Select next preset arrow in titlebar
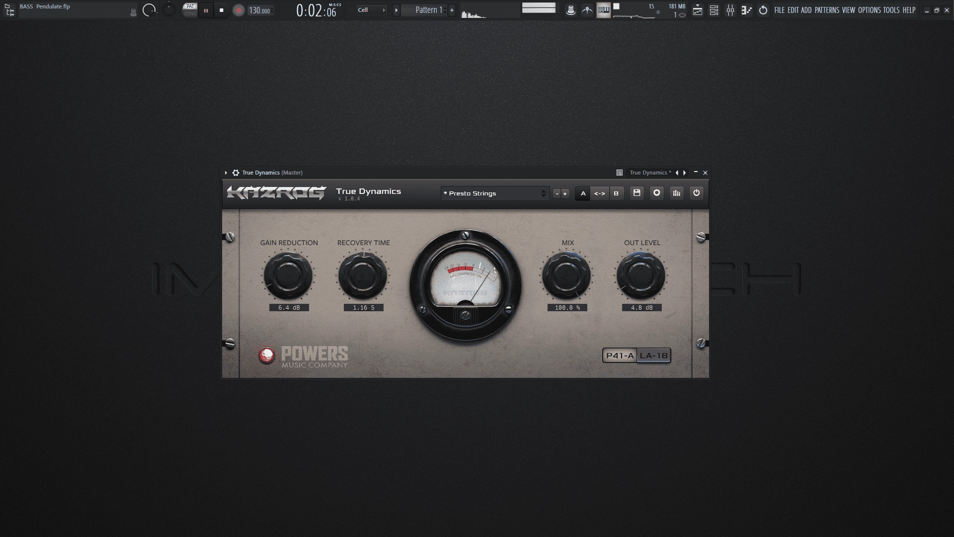 point(685,173)
